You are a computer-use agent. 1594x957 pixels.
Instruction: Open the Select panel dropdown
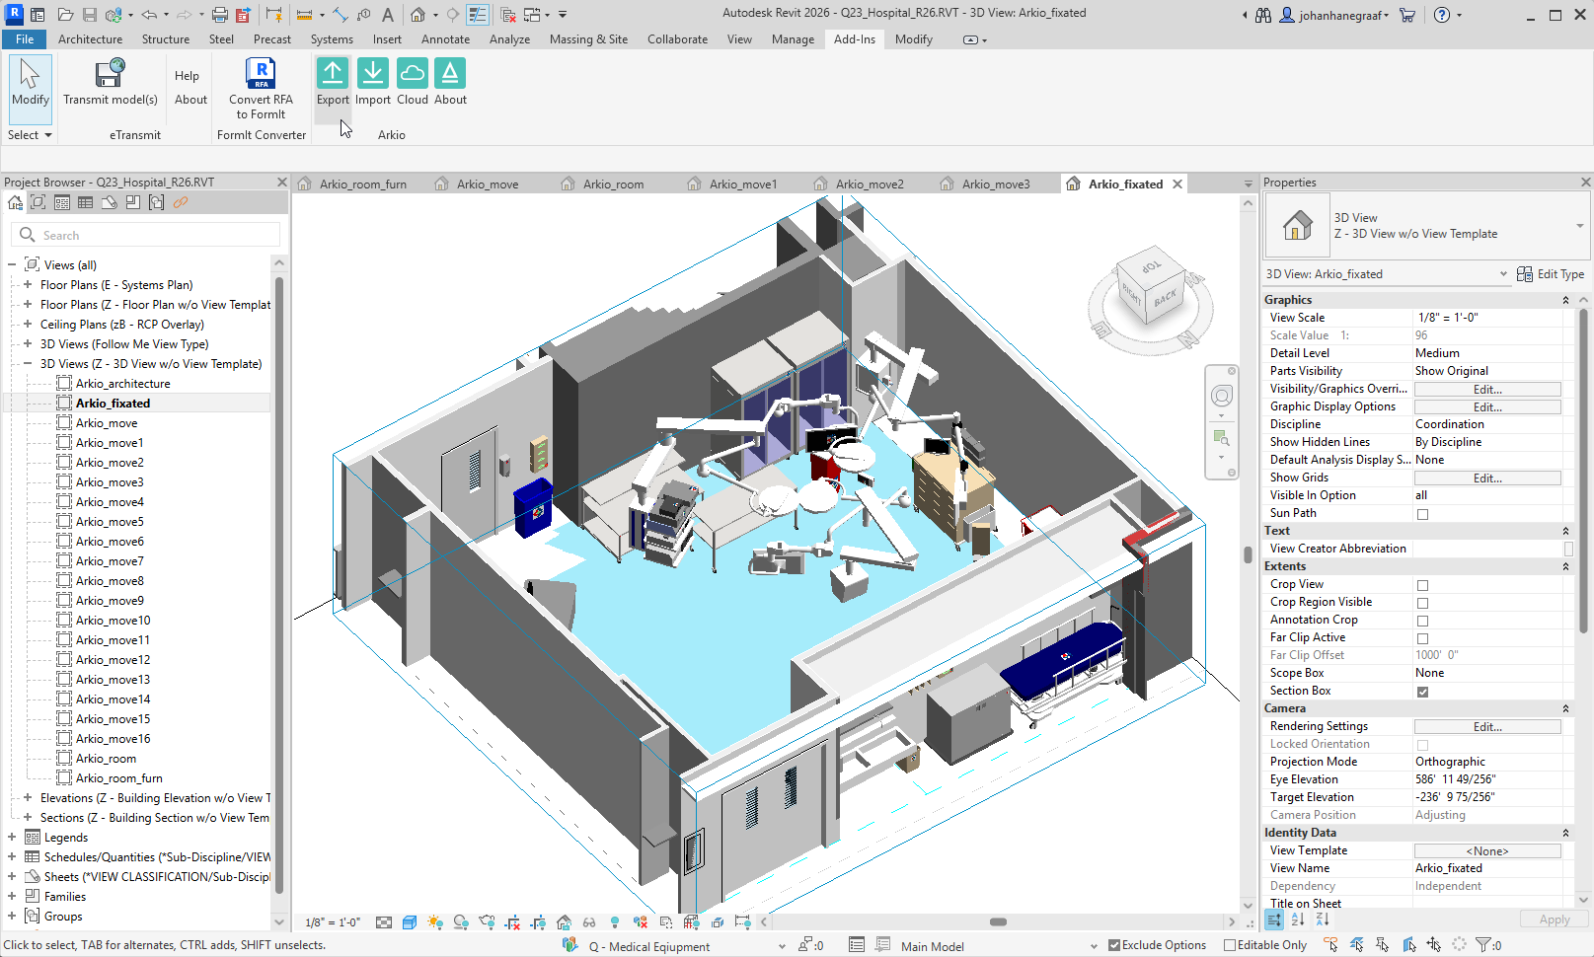30,135
